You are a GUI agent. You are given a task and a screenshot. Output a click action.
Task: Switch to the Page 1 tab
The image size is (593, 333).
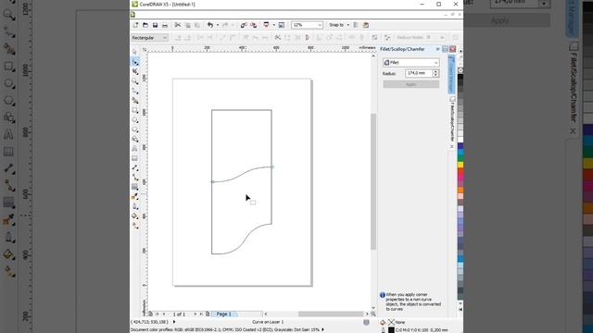[x=224, y=314]
